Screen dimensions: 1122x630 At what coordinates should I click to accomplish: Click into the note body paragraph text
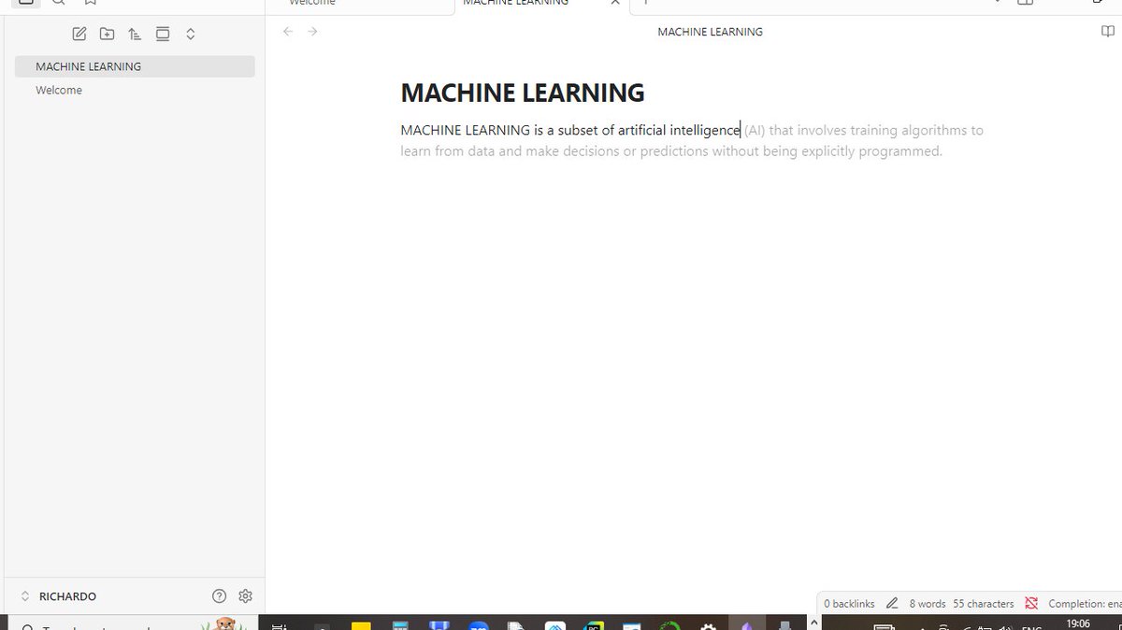point(570,130)
